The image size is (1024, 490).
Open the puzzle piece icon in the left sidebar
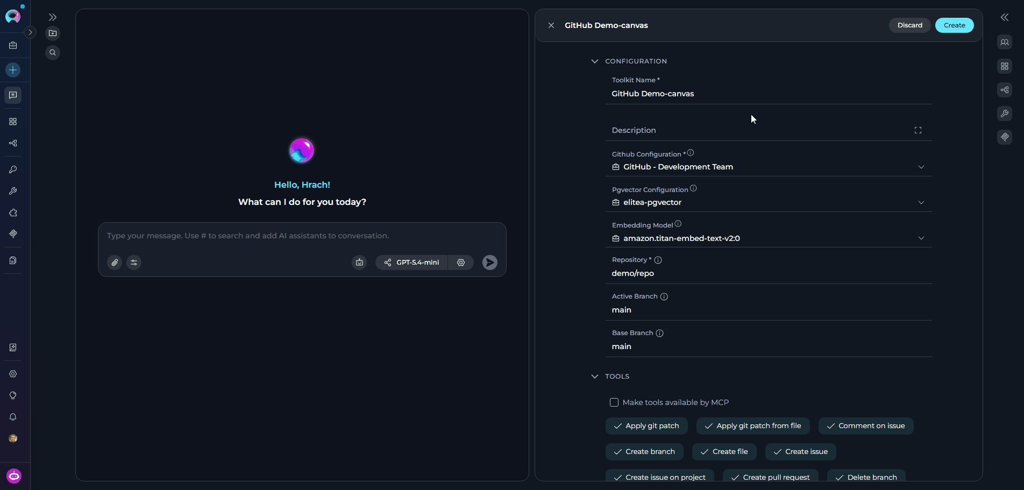13,212
